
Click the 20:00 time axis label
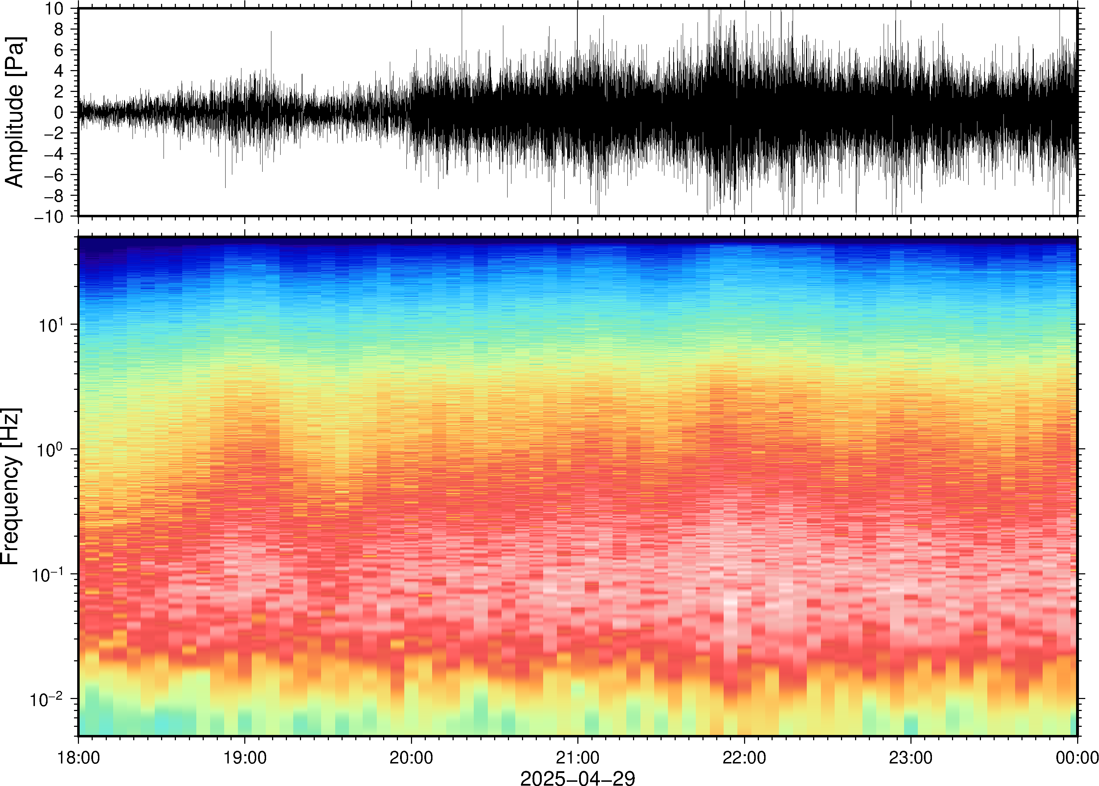pyautogui.click(x=411, y=757)
